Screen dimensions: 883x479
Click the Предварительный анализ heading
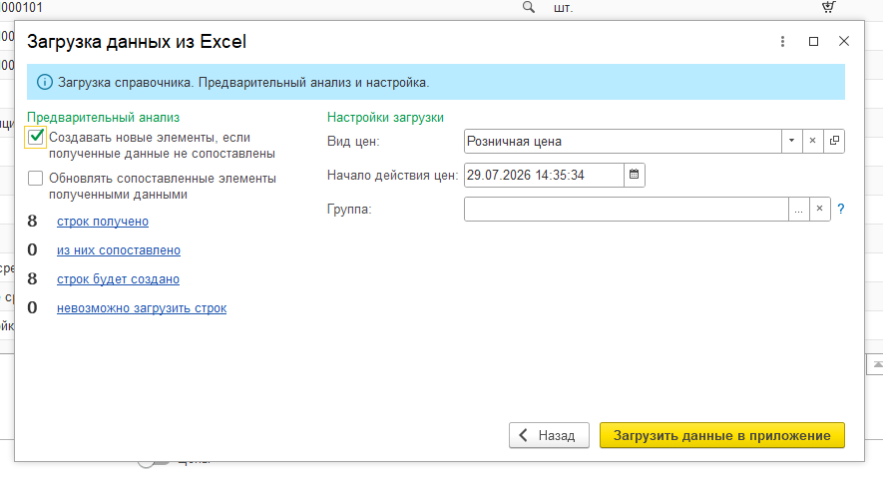pyautogui.click(x=103, y=117)
